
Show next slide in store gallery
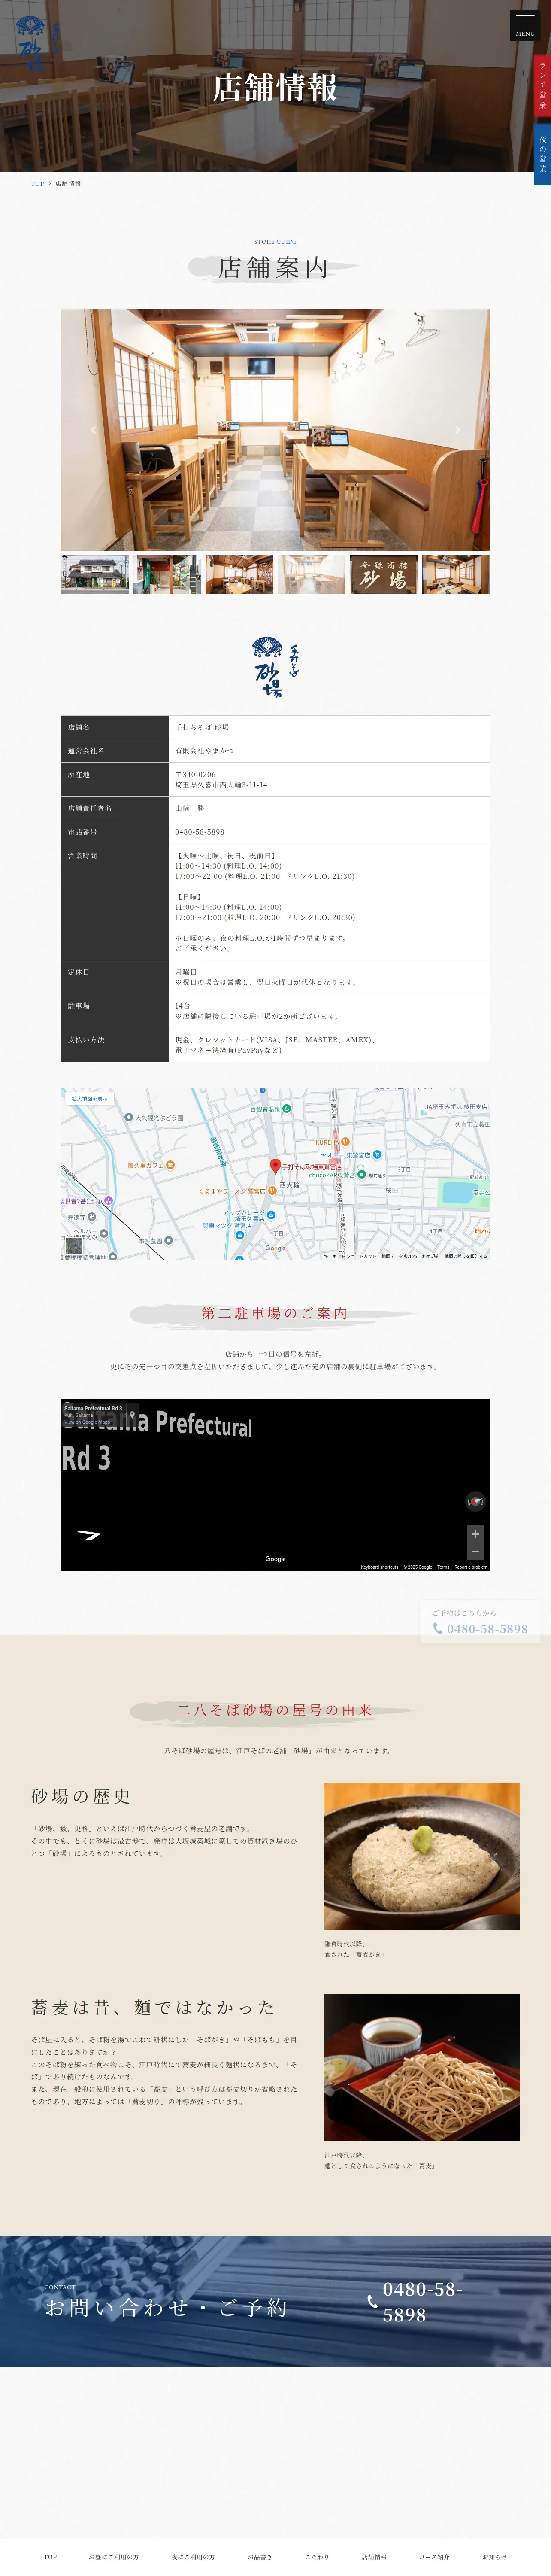click(x=457, y=430)
